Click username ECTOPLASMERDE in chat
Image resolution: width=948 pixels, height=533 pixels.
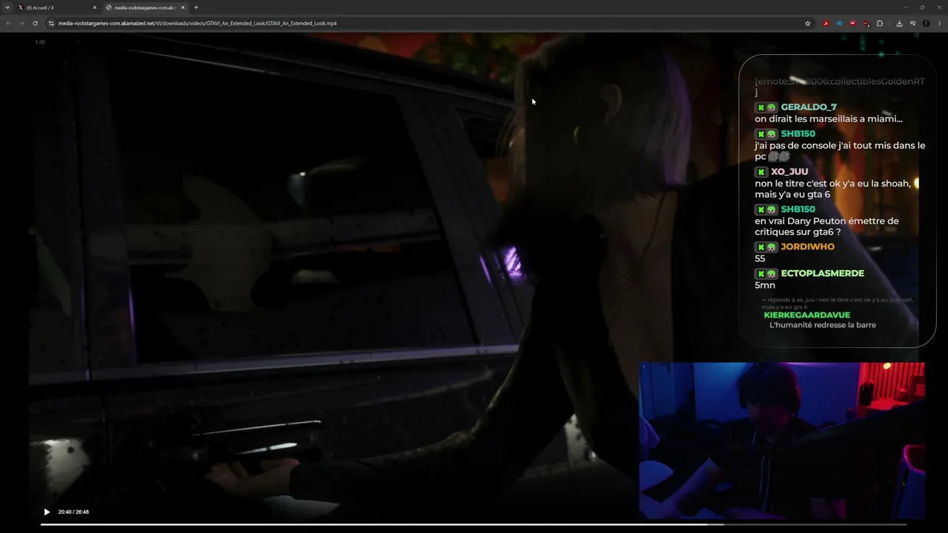click(822, 273)
